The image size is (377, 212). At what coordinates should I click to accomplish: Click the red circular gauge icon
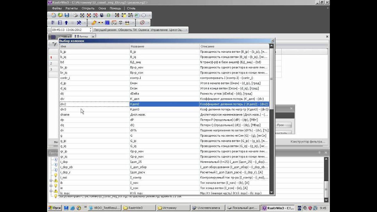coord(142,23)
